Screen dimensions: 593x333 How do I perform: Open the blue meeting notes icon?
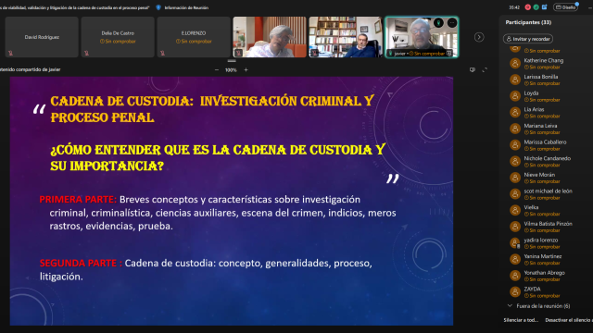[x=545, y=7]
